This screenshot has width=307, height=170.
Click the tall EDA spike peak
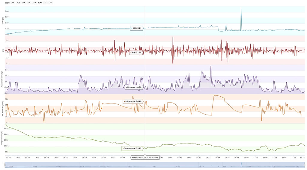click(241, 8)
